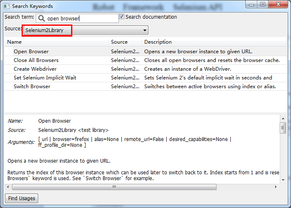Click the Search Keywords window title icon

point(7,6)
